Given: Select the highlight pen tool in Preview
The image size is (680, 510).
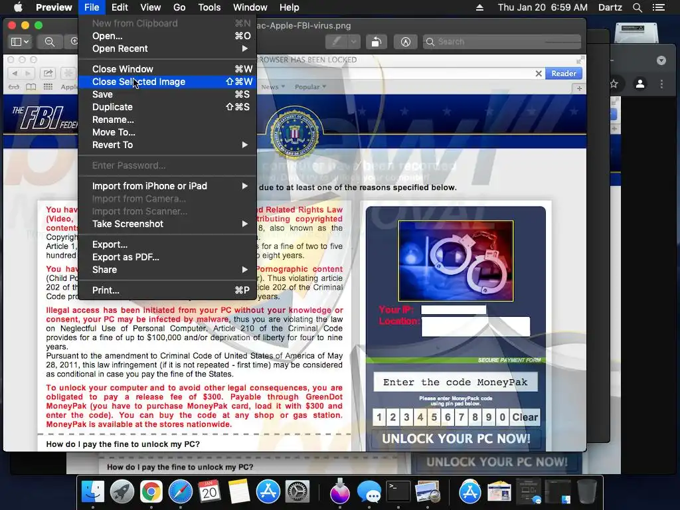Looking at the screenshot, I should coord(337,42).
